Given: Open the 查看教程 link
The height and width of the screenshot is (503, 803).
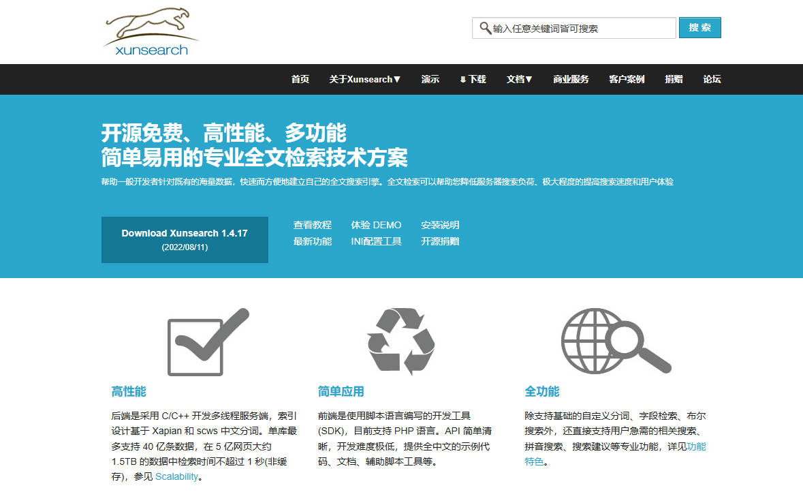Looking at the screenshot, I should [x=313, y=225].
